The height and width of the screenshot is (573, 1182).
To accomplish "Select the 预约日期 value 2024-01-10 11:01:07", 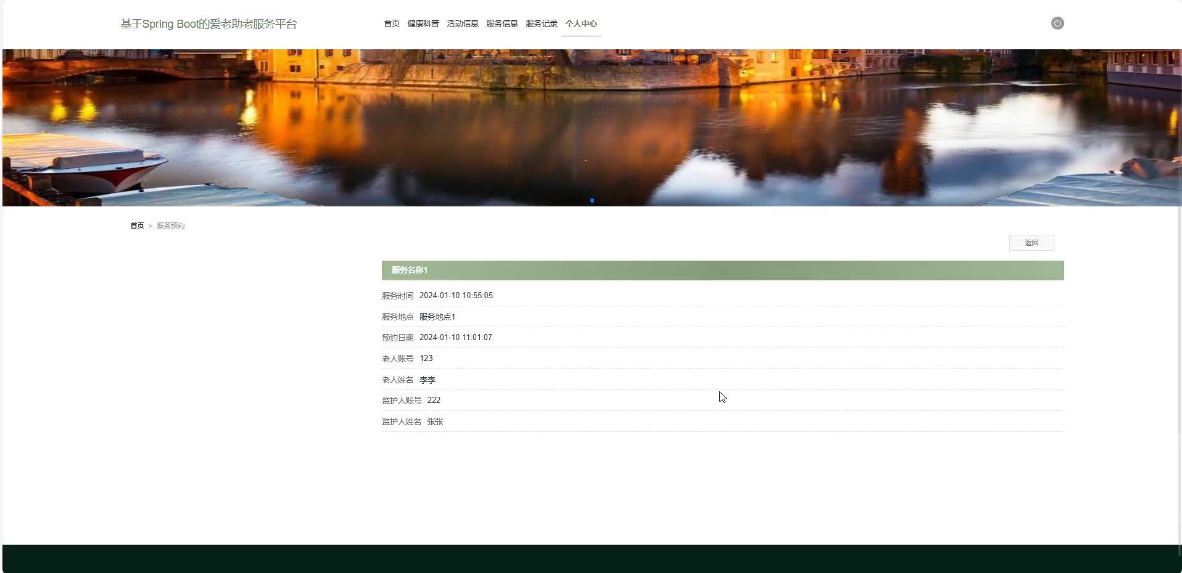I will coord(456,338).
